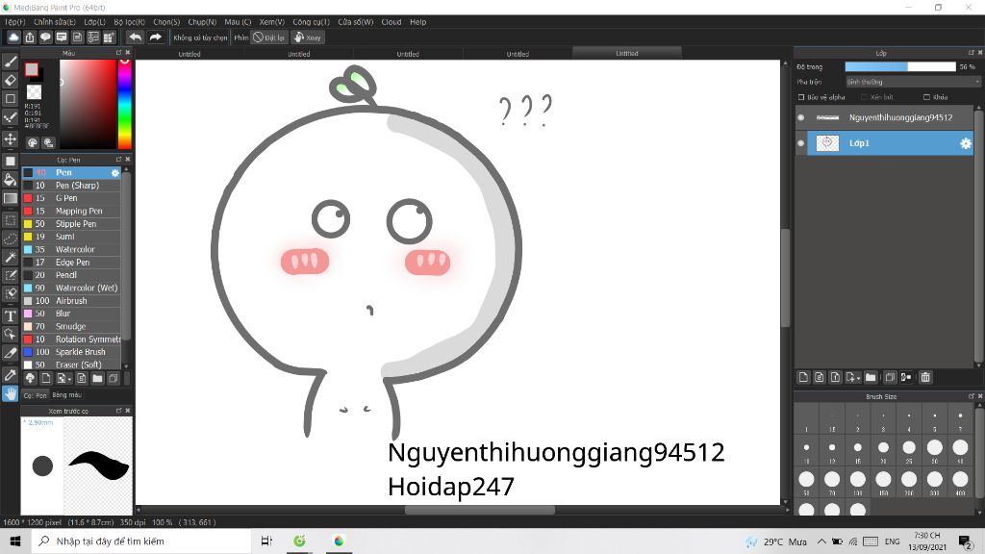Click the Windows search box
Viewport: 985px width, 554px height.
click(x=141, y=541)
